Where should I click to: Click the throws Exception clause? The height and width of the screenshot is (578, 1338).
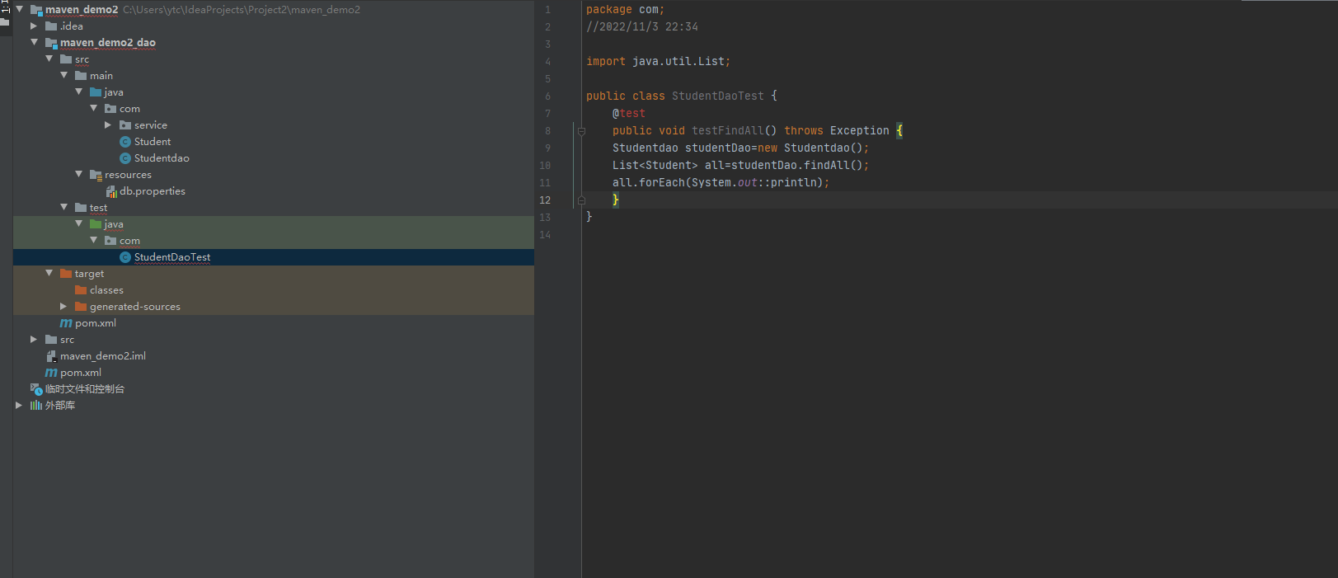point(837,131)
